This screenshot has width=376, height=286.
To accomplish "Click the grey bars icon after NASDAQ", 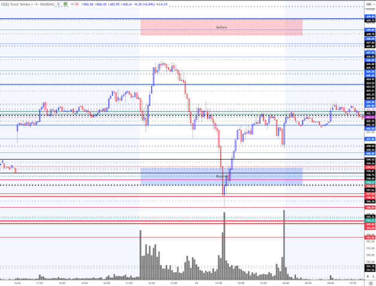I will (x=59, y=4).
